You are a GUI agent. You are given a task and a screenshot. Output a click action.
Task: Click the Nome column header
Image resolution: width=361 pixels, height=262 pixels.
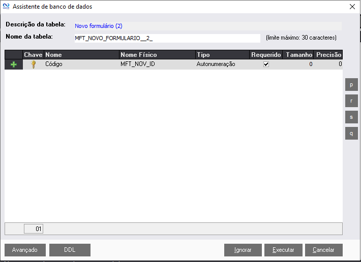tap(81, 55)
